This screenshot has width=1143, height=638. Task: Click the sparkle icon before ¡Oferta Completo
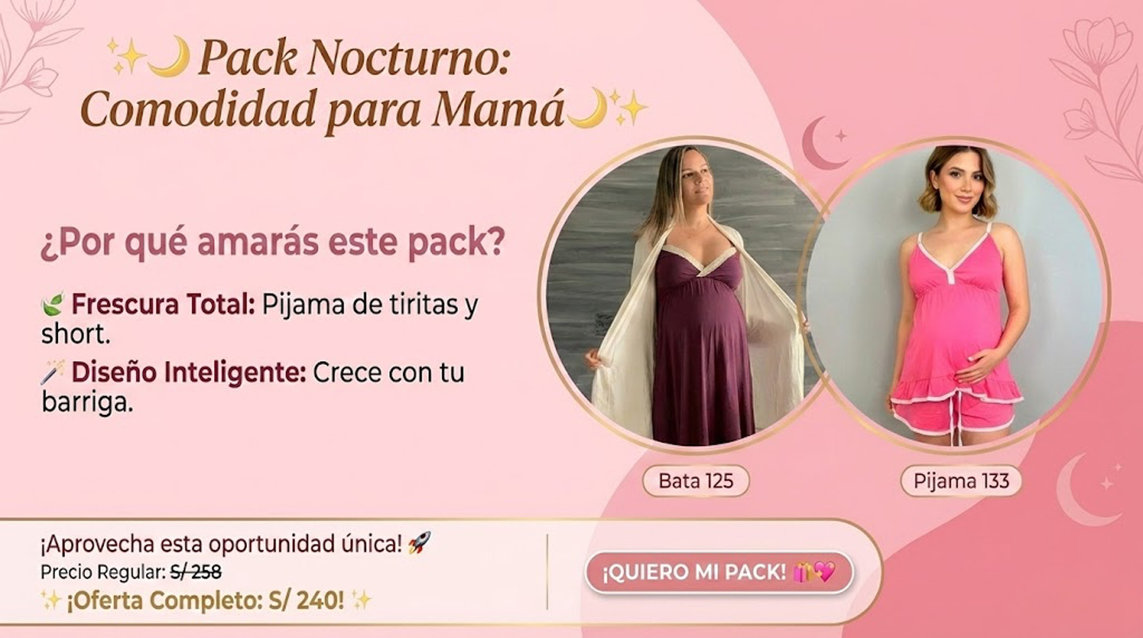tap(51, 601)
